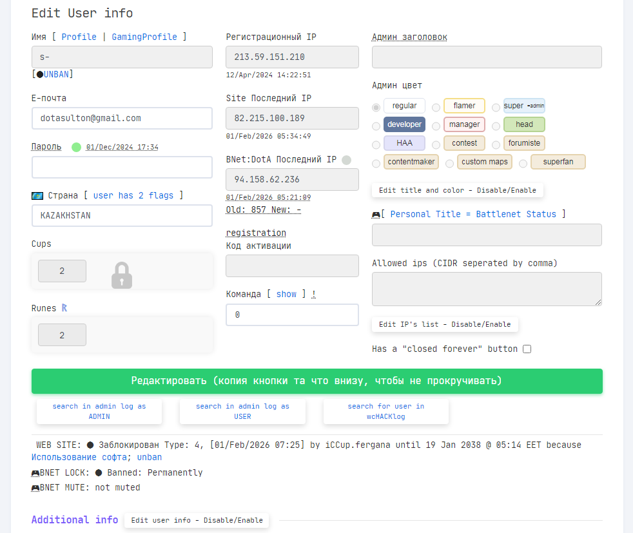The width and height of the screenshot is (633, 533).
Task: Click the Имя name input field
Action: coord(122,57)
